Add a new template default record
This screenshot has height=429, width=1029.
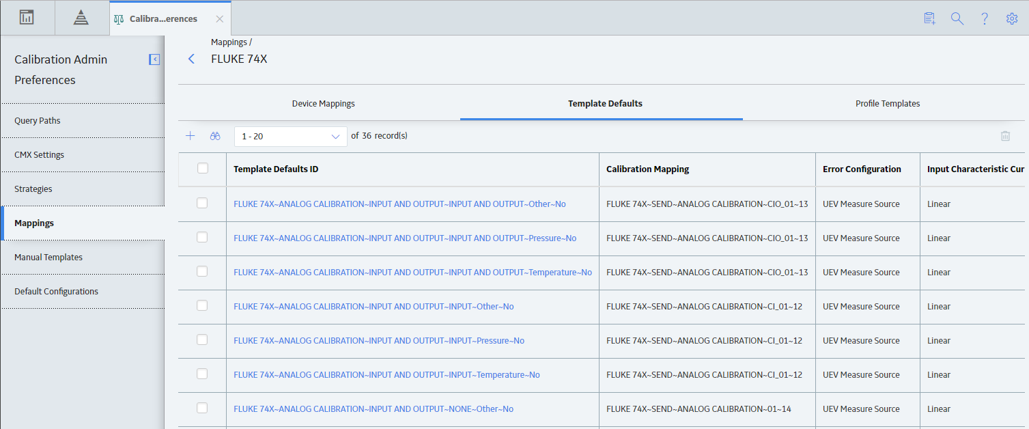tap(191, 136)
